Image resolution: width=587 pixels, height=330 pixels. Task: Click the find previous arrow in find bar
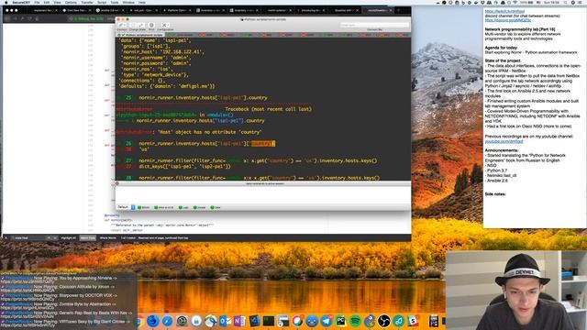click(x=49, y=238)
